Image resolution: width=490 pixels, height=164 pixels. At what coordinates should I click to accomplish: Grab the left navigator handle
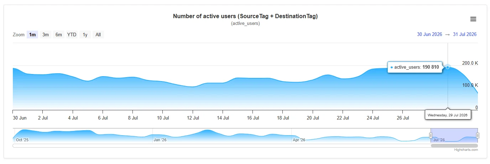(431, 135)
